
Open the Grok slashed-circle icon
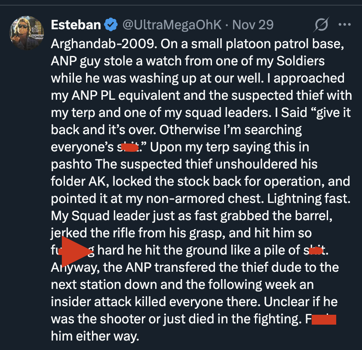(x=322, y=25)
